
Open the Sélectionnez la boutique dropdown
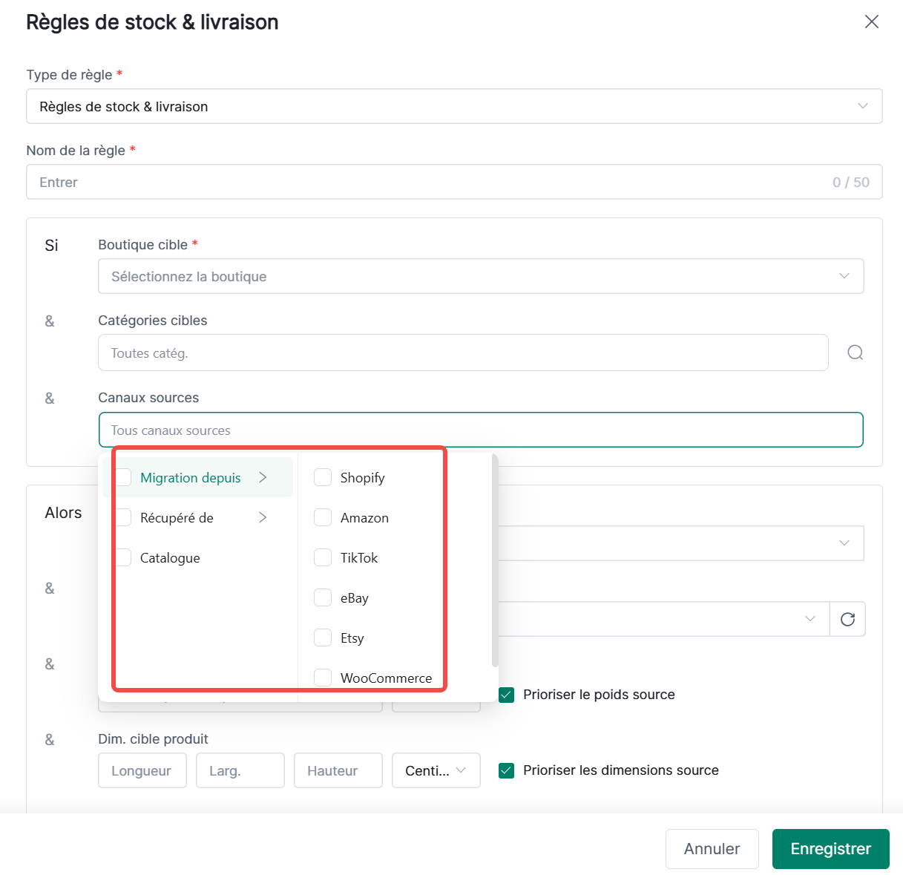pos(481,276)
